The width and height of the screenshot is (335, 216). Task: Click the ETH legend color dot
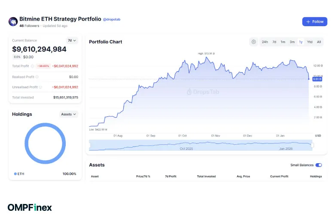(x=15, y=174)
